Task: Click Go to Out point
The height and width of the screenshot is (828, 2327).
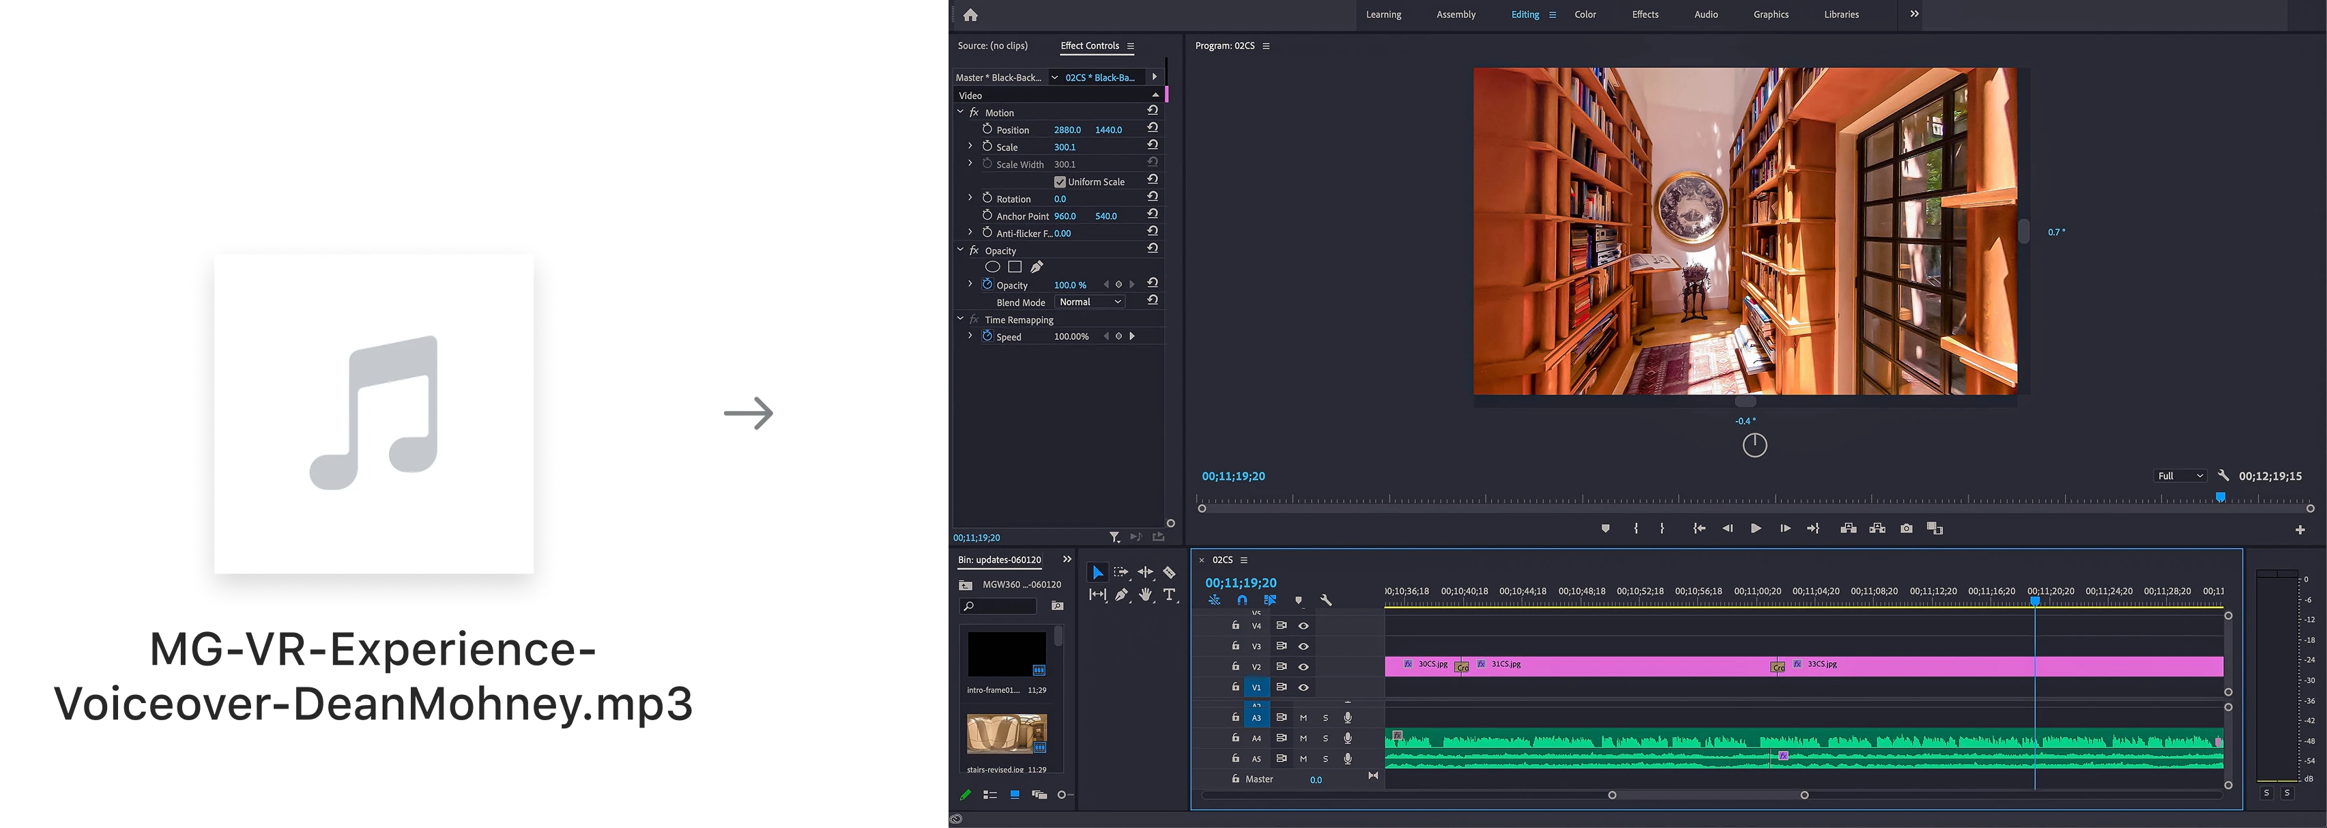Action: click(1813, 528)
